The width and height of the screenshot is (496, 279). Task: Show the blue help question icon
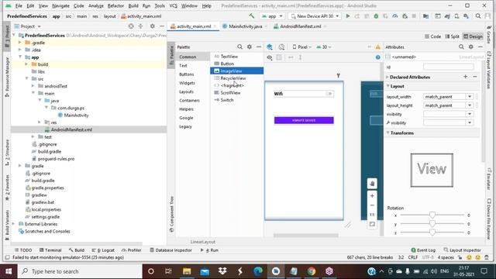pyautogui.click(x=377, y=57)
